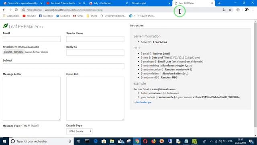Open the Facebook bookmark
Image resolution: width=257 pixels, height=145 pixels.
click(46, 16)
